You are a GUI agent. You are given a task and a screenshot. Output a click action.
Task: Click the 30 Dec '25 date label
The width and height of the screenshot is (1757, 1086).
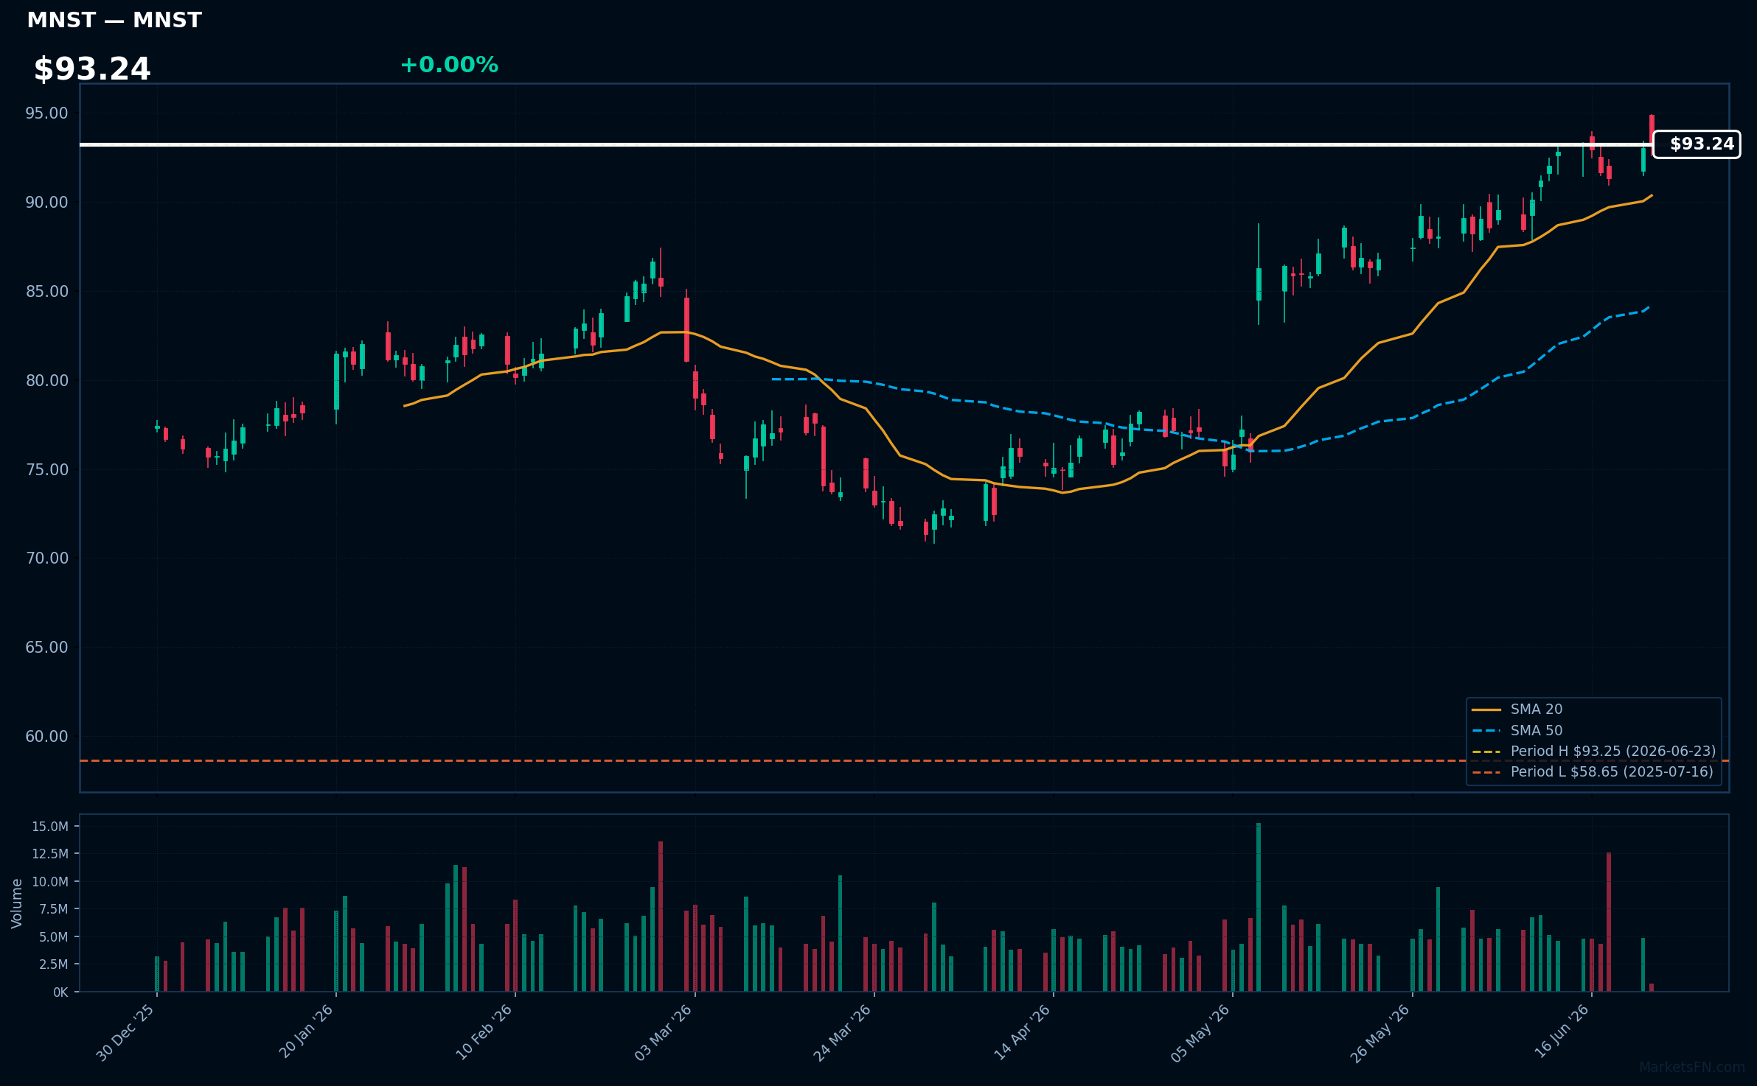[125, 1033]
